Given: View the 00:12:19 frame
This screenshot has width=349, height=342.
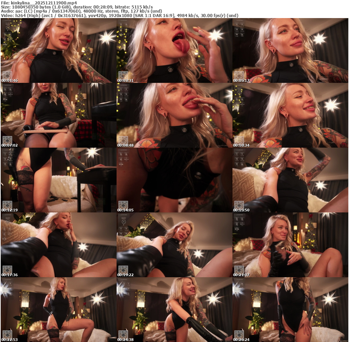Looking at the screenshot, I should click(59, 180).
